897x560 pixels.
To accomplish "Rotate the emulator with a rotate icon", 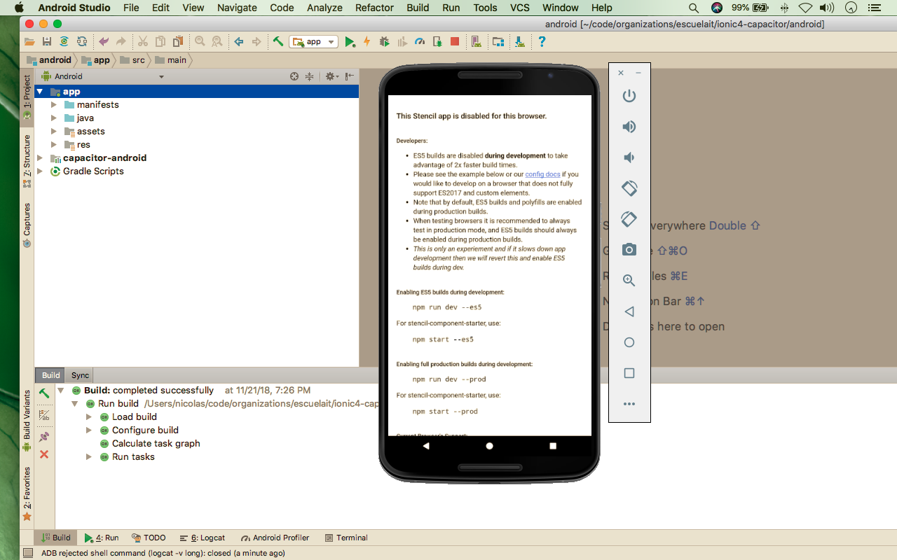I will 629,188.
